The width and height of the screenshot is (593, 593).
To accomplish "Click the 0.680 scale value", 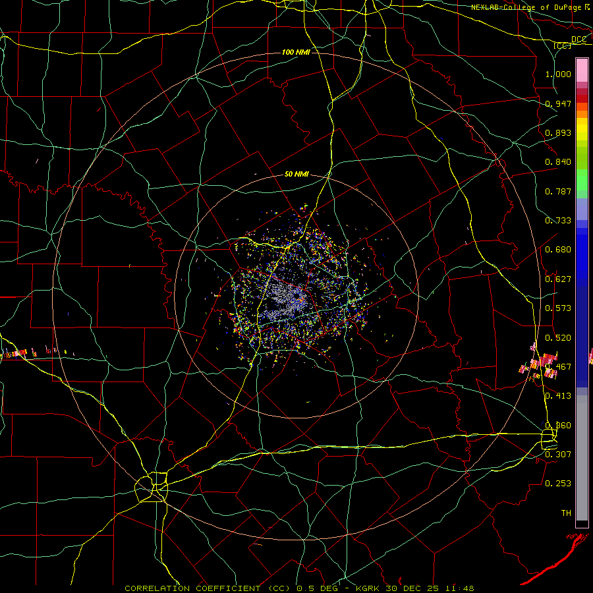I will tap(558, 250).
